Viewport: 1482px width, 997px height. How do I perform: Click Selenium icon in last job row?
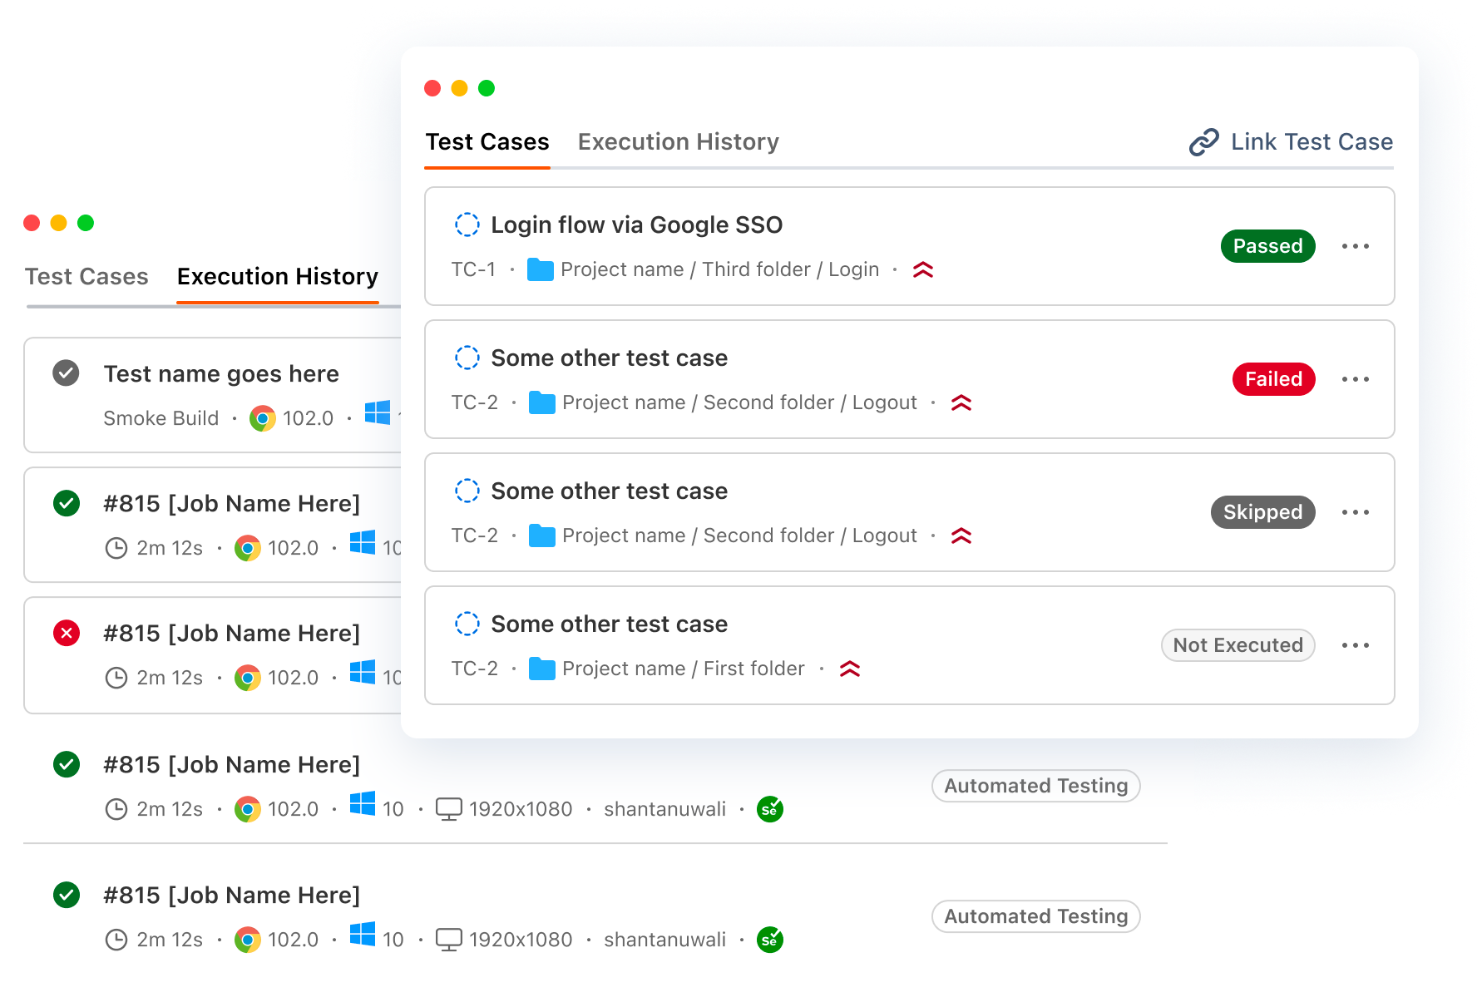pos(770,940)
